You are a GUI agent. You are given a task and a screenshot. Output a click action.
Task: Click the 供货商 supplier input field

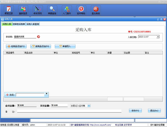point(25,37)
